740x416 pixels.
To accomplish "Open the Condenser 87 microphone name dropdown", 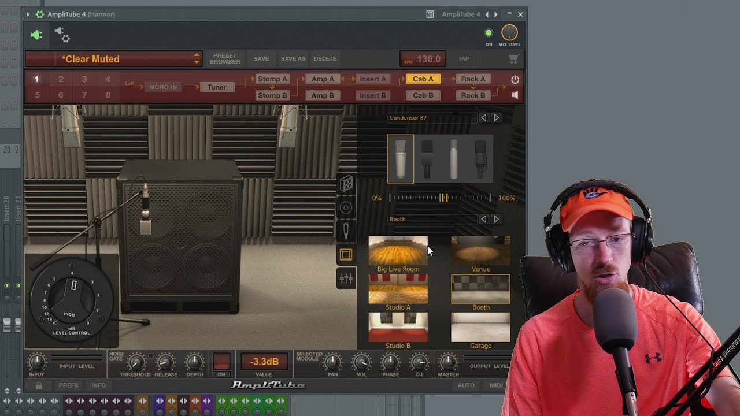I will [432, 118].
